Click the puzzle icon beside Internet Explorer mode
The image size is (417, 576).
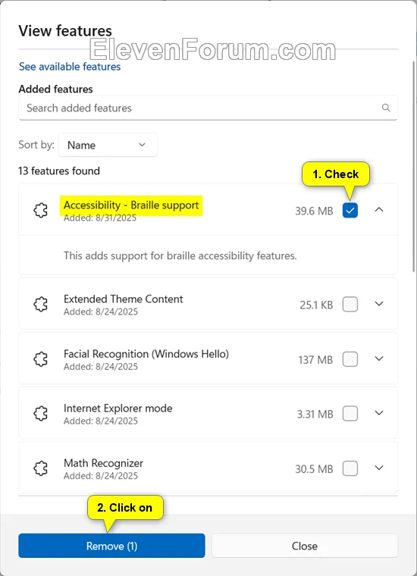coord(41,414)
